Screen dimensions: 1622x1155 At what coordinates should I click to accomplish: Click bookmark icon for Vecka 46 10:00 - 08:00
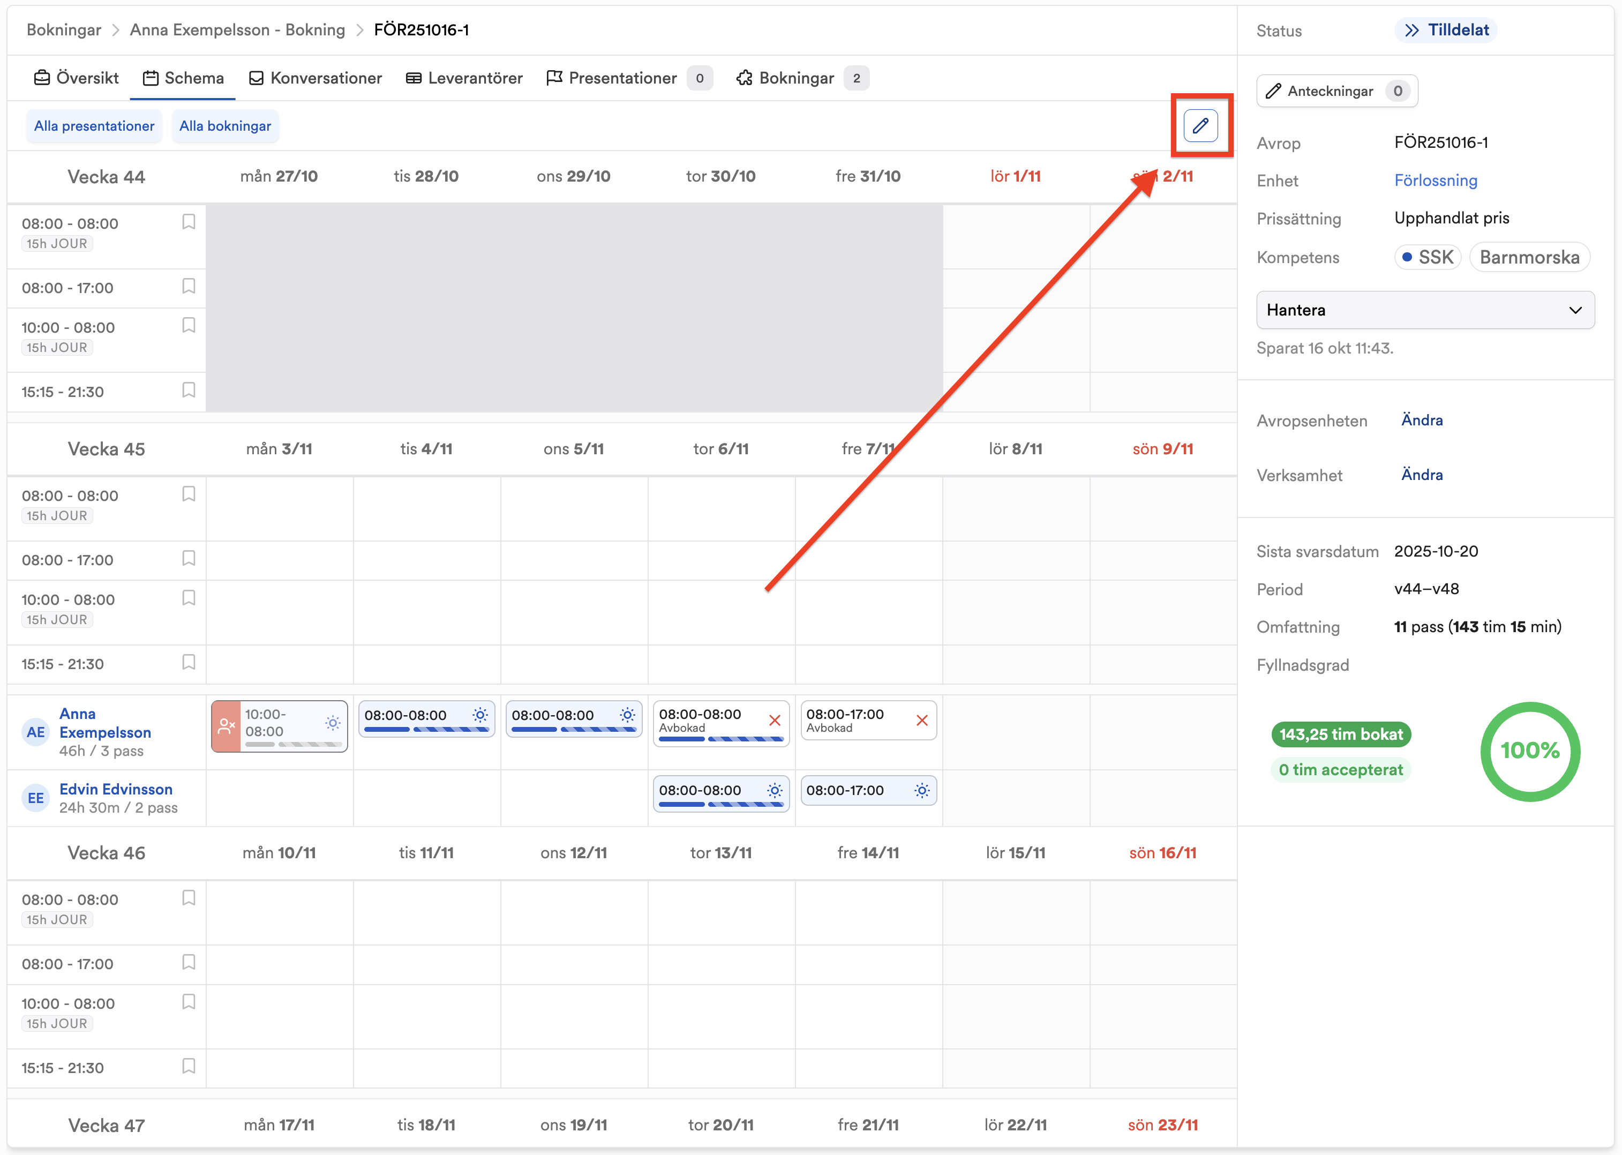pos(189,1002)
